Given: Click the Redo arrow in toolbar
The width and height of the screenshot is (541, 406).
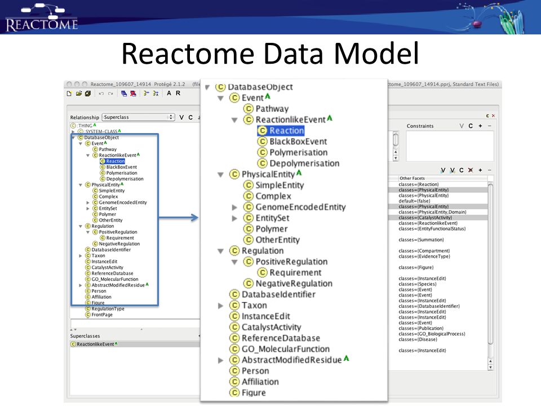Looking at the screenshot, I should pyautogui.click(x=110, y=94).
